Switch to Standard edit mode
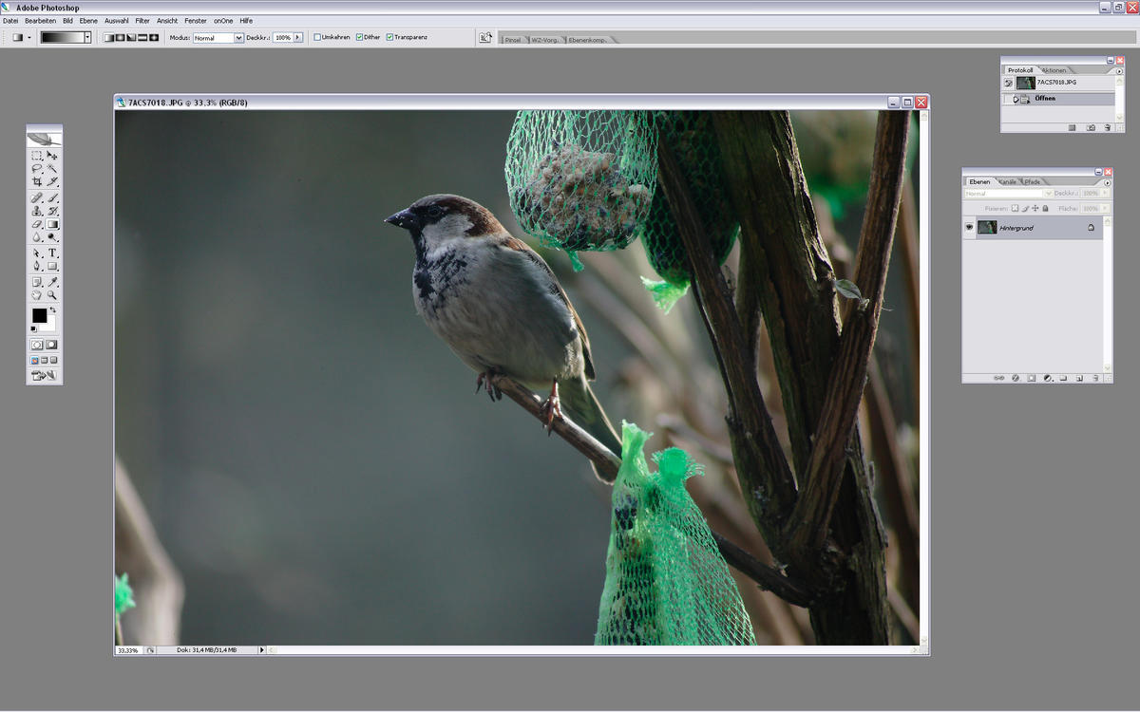This screenshot has height=712, width=1140. tap(37, 345)
